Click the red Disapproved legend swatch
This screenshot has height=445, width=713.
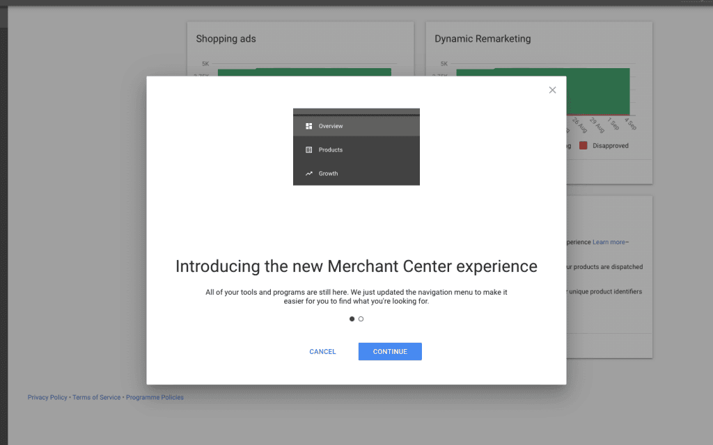[x=583, y=145]
